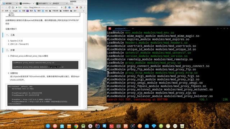
Task: Open the Yahoo-style purple Y bookmark
Action: point(27,11)
